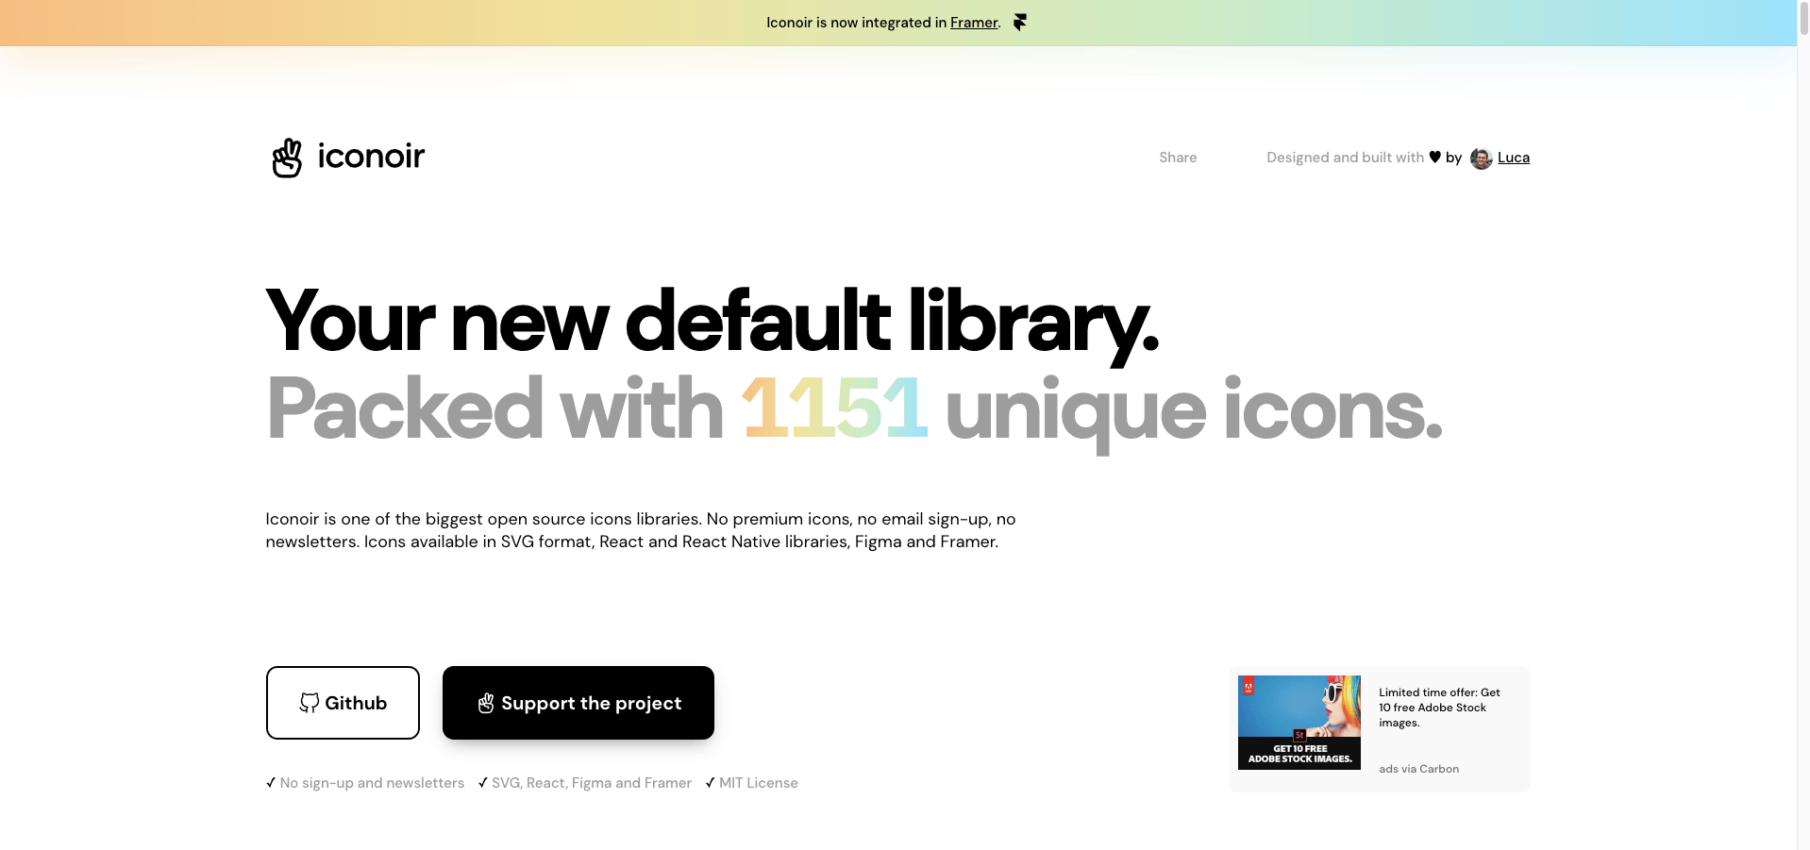Click the 'Iconoir is now integrated in' banner text
The height and width of the screenshot is (850, 1810).
pos(856,23)
